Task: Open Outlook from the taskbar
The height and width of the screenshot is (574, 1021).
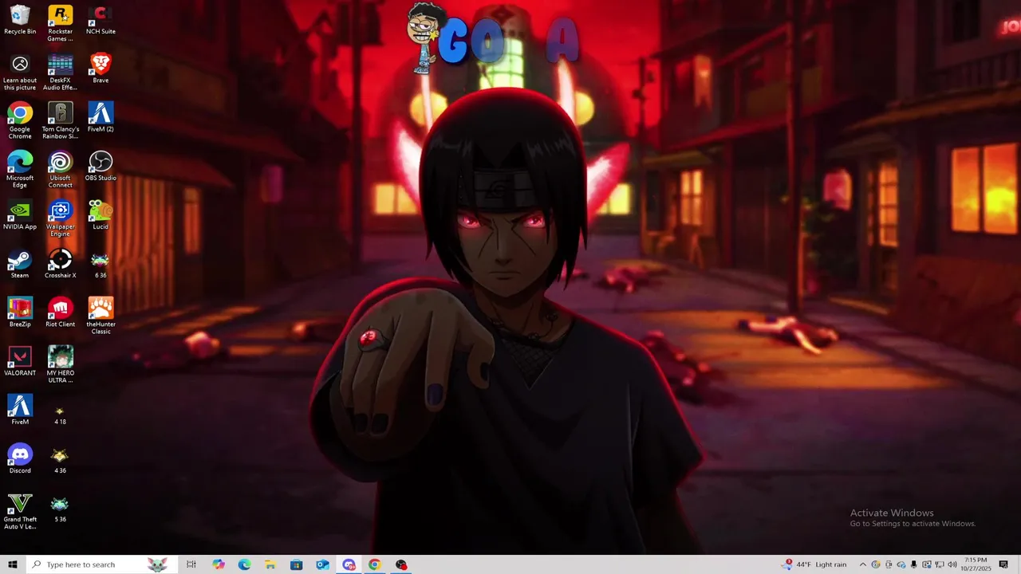Action: (x=322, y=564)
